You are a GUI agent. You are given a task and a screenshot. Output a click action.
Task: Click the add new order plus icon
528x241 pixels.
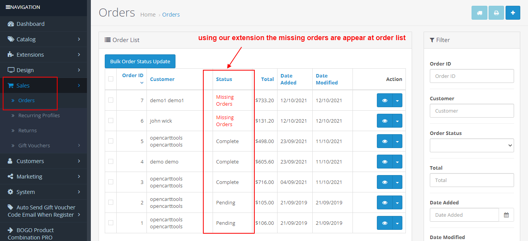513,13
